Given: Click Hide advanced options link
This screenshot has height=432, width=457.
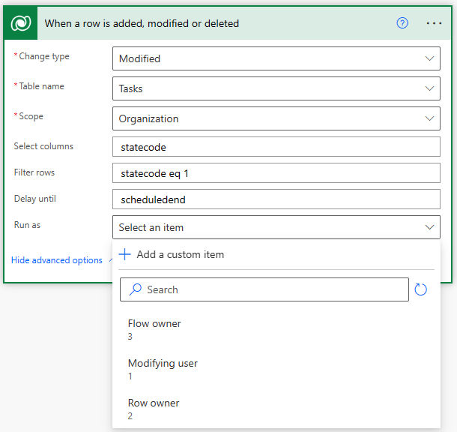Looking at the screenshot, I should 57,260.
